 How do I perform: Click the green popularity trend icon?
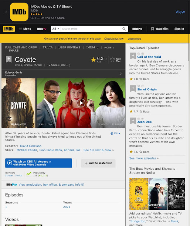coord(29,174)
